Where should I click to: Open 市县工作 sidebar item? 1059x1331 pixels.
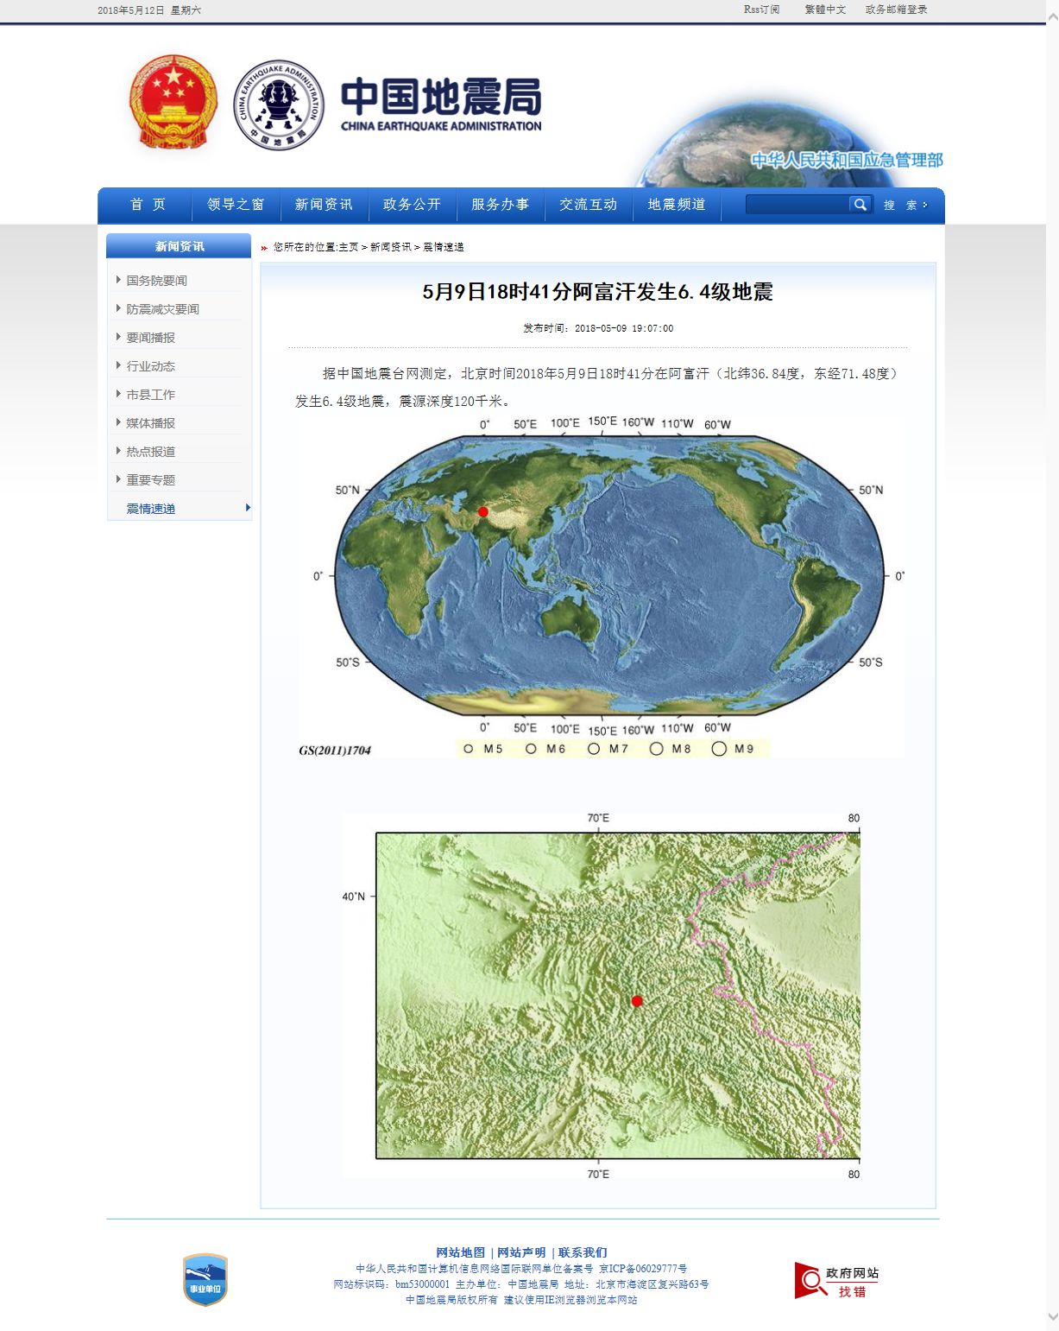[150, 395]
